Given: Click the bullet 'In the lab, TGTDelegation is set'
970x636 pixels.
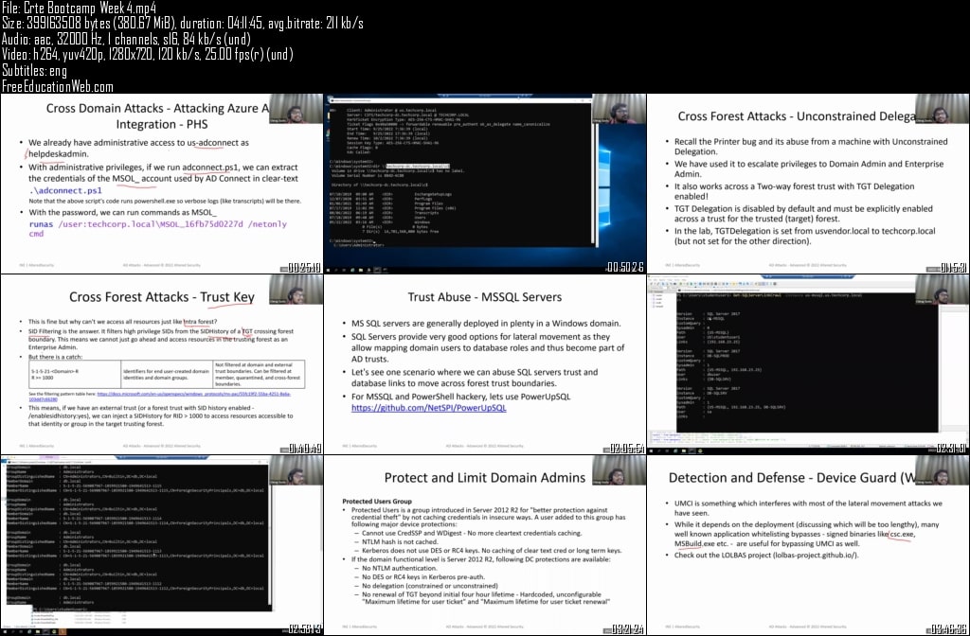Looking at the screenshot, I should point(804,236).
